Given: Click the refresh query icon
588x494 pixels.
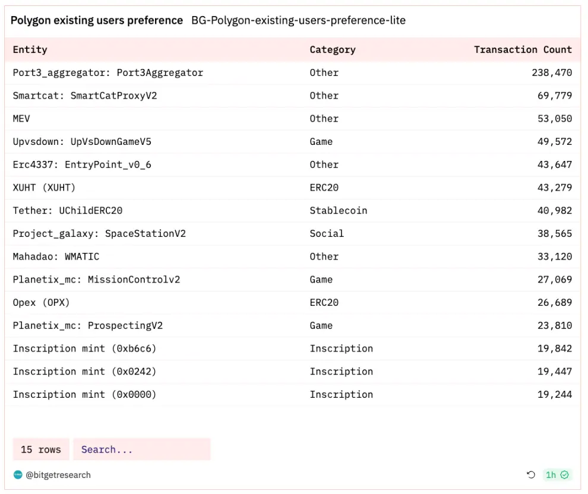Looking at the screenshot, I should [x=531, y=474].
